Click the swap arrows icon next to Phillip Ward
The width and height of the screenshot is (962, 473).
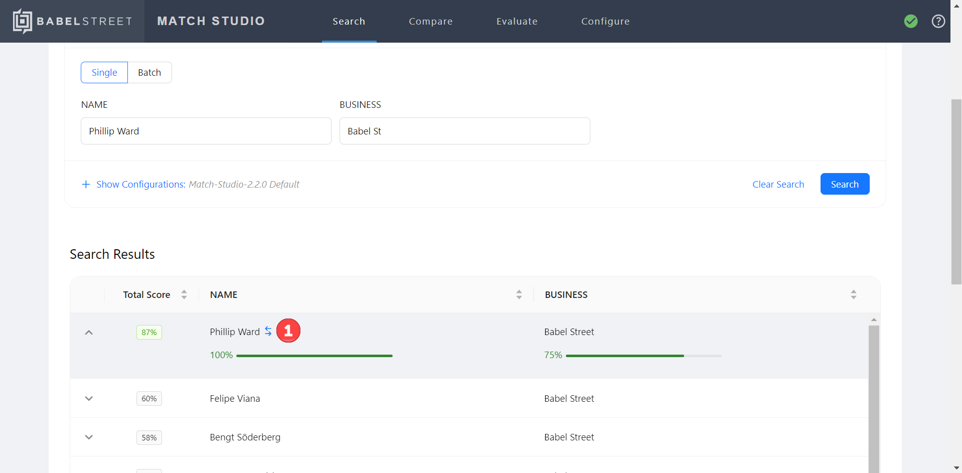pos(268,331)
